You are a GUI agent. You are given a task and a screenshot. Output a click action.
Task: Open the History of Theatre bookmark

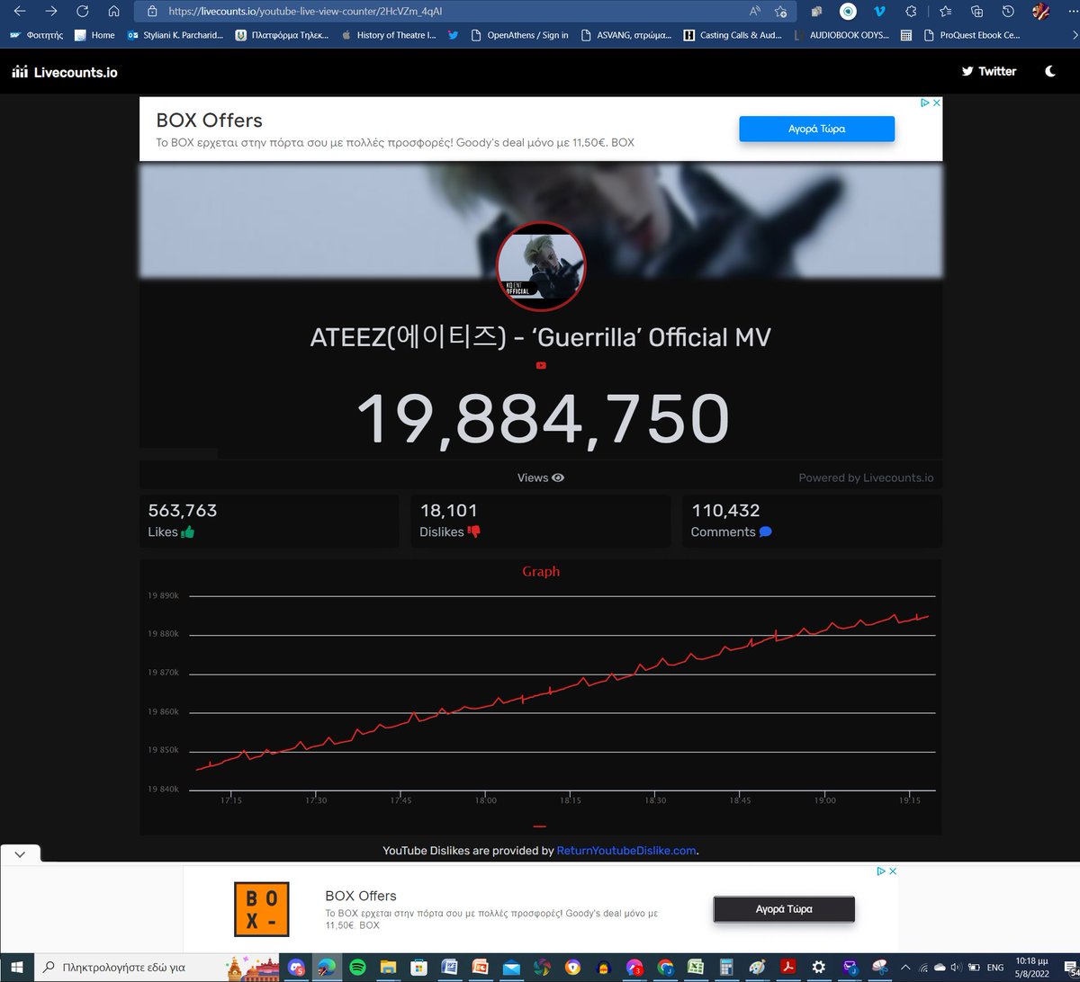[388, 35]
